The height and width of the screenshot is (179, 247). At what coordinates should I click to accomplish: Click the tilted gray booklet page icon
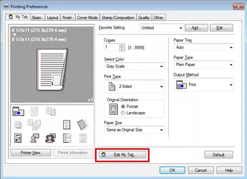pyautogui.click(x=83, y=124)
